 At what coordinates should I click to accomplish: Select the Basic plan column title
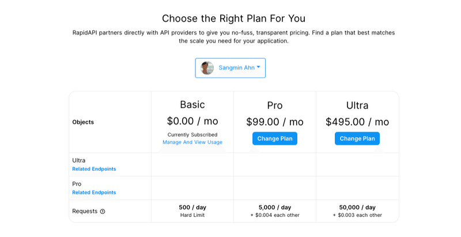[x=192, y=105]
